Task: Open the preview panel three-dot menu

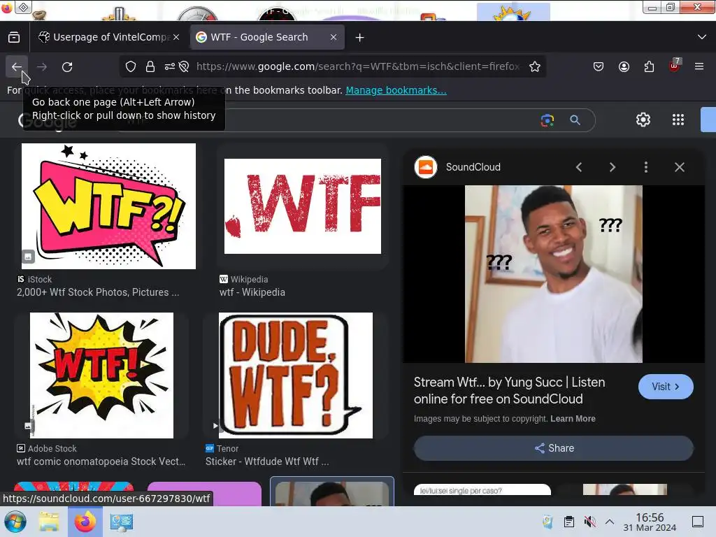Action: [x=645, y=168]
